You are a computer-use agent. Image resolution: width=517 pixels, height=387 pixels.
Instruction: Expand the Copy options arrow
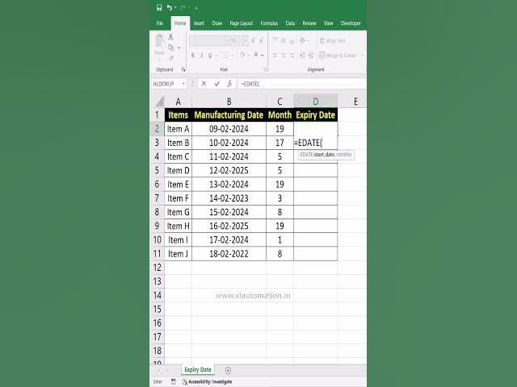click(179, 48)
